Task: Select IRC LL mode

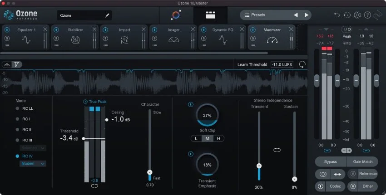Action: click(25, 108)
